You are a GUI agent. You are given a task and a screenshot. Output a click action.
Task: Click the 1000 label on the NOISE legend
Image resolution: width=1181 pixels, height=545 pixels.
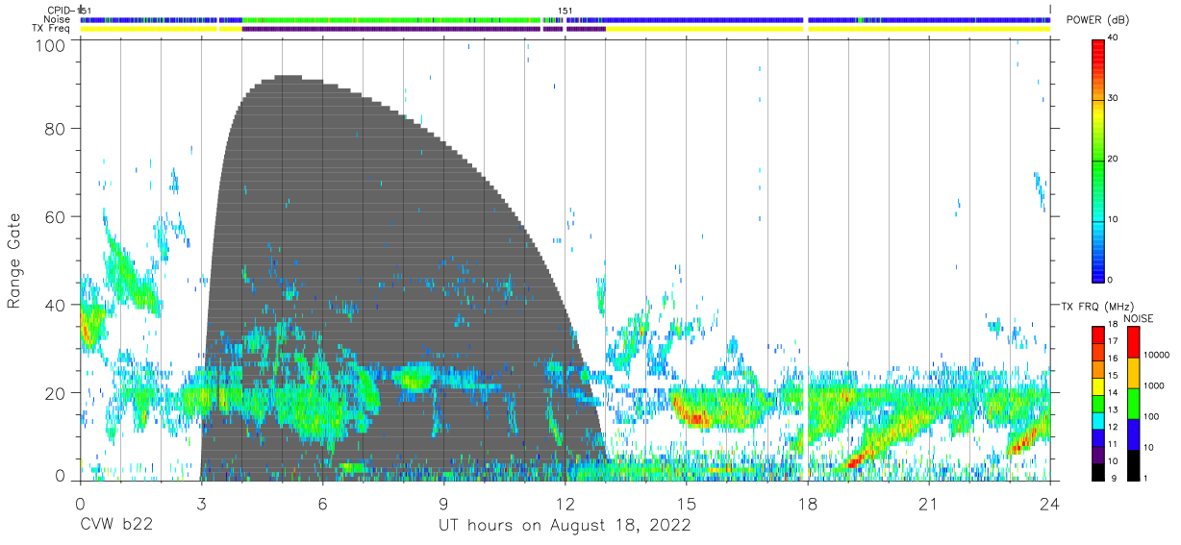1153,385
